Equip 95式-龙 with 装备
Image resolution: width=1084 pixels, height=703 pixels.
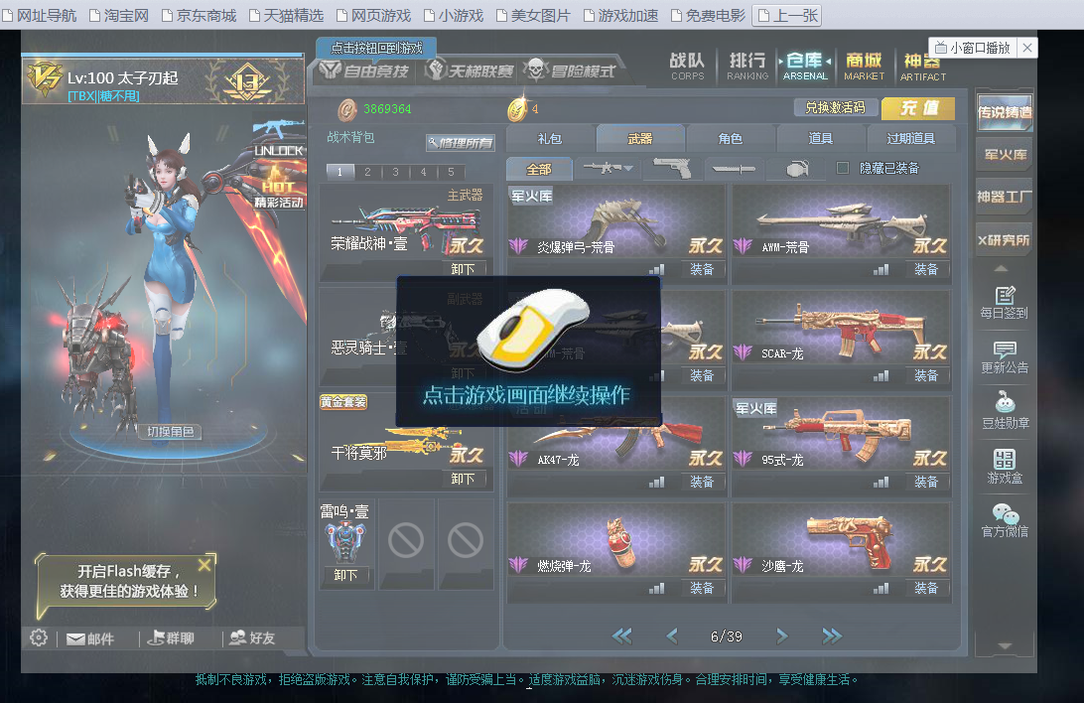point(926,482)
